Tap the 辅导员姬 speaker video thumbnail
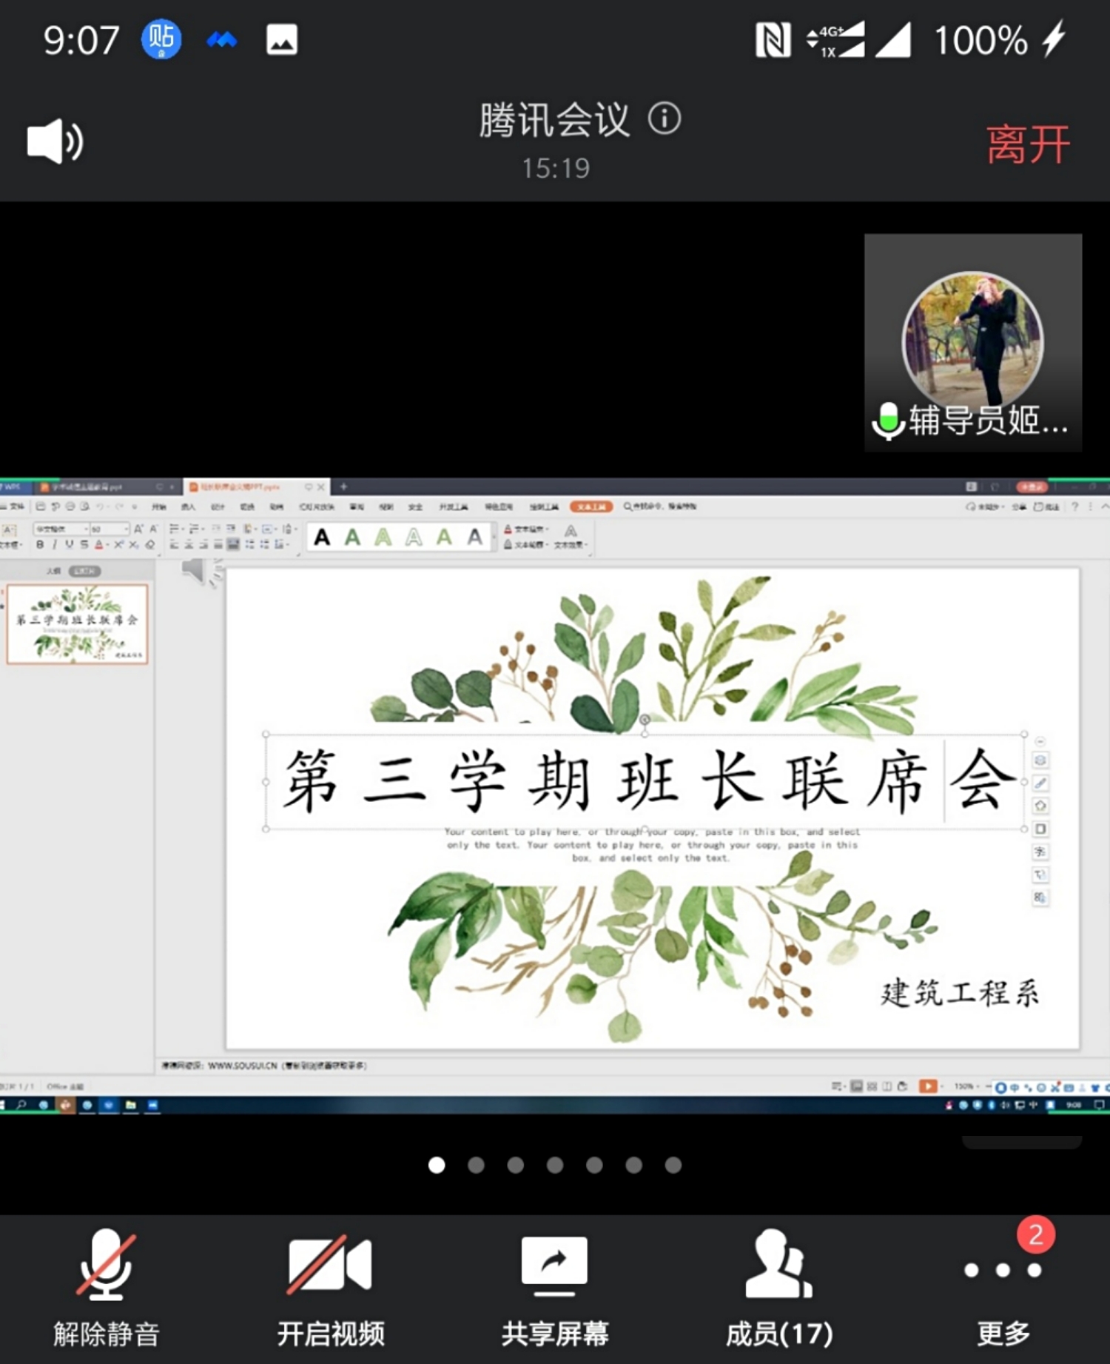Screen dimensions: 1110x1364 (972, 343)
